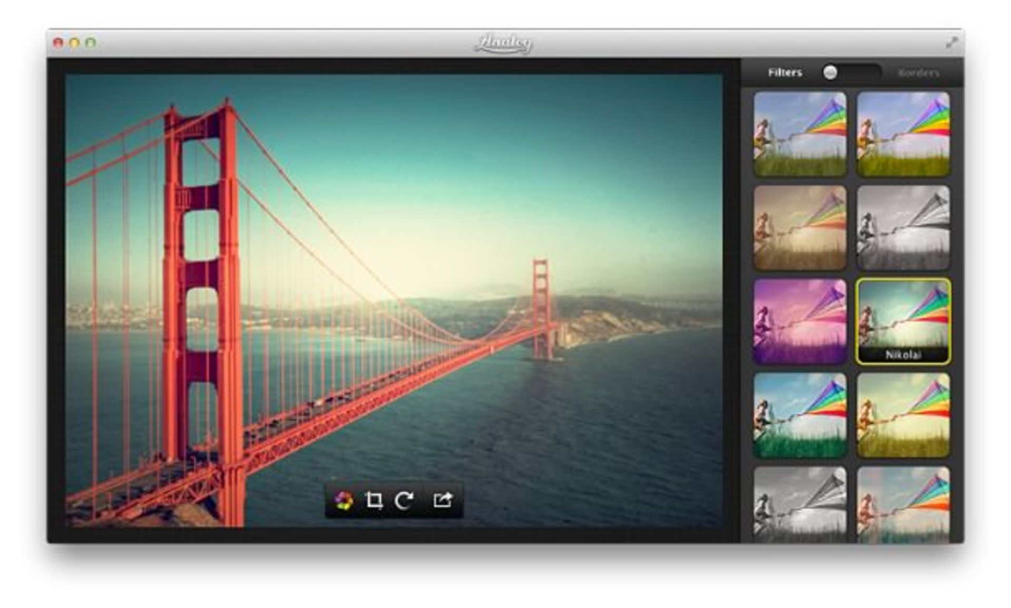Select the top-left filter preview thumbnail

[x=799, y=133]
